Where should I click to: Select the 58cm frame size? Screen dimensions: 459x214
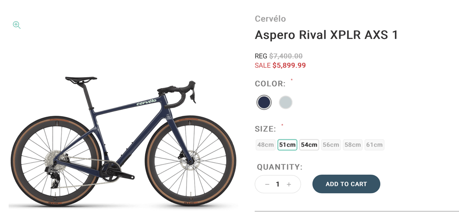pyautogui.click(x=353, y=145)
